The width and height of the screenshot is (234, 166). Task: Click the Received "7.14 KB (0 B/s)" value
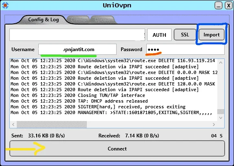point(142,136)
